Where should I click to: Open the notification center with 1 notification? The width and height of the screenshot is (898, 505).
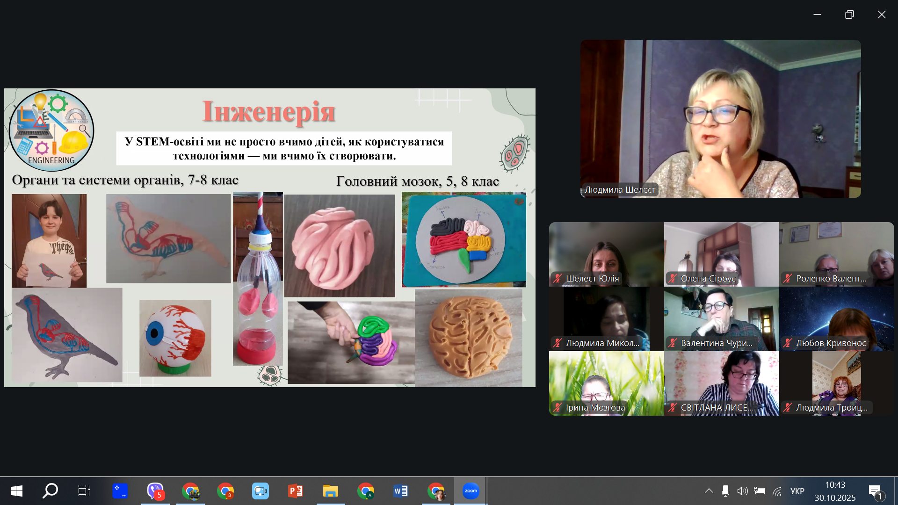[875, 491]
